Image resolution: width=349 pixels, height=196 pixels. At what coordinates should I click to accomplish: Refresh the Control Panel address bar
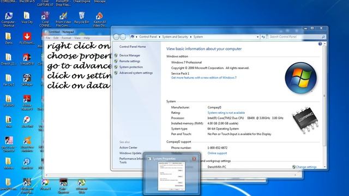(263, 37)
